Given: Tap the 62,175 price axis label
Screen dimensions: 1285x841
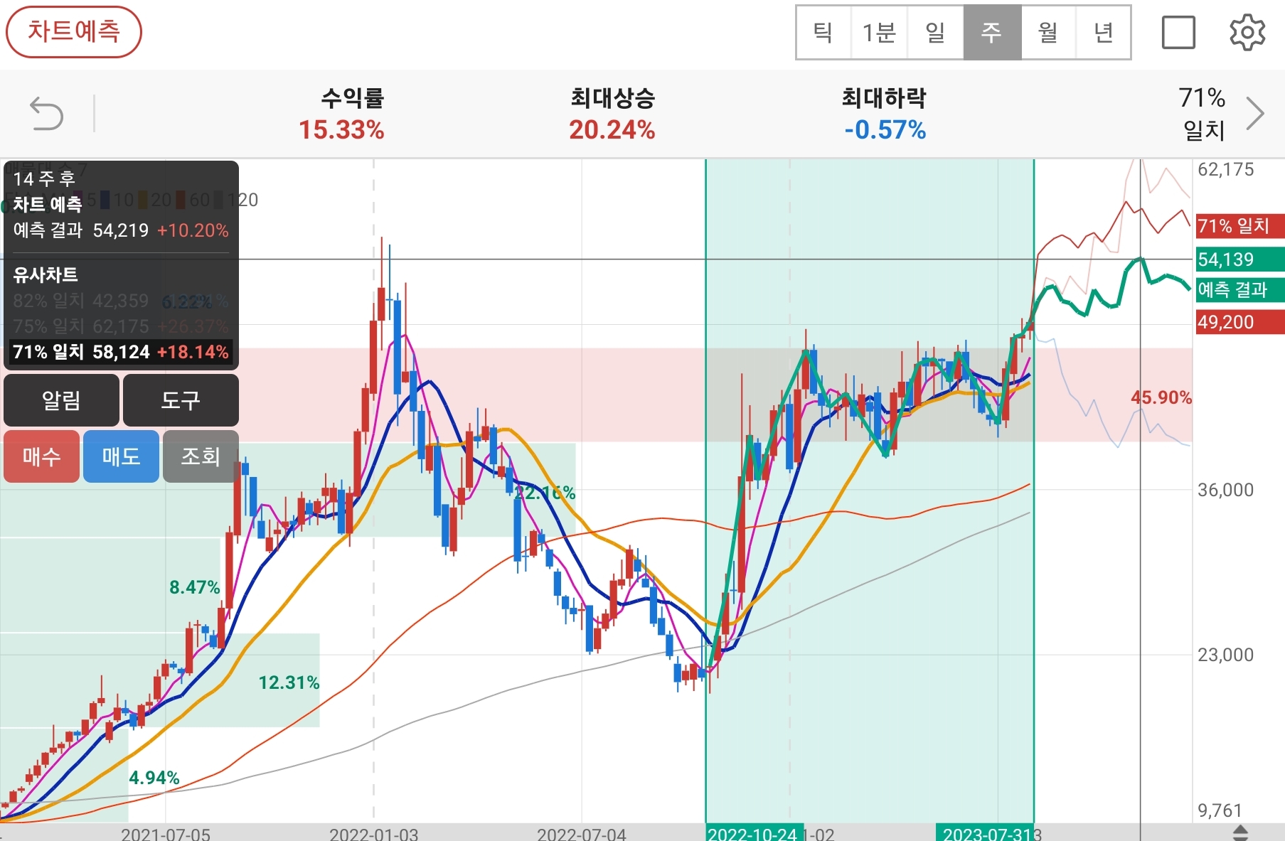Looking at the screenshot, I should tap(1226, 169).
